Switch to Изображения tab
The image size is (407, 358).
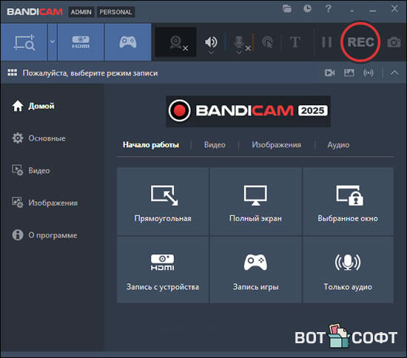[x=277, y=145]
